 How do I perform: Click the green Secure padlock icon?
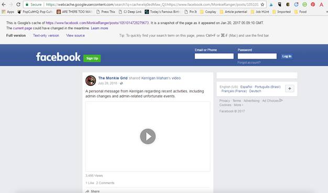[27, 4]
